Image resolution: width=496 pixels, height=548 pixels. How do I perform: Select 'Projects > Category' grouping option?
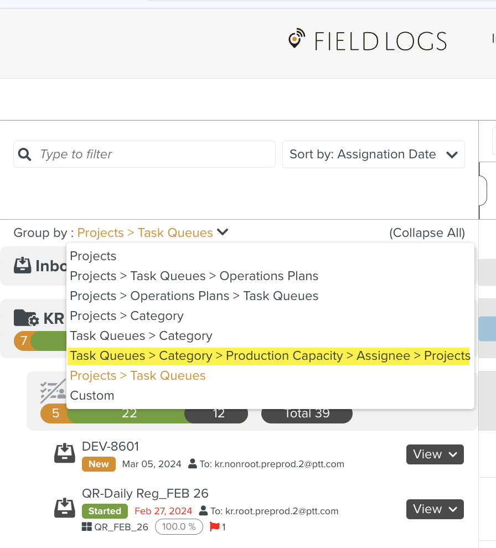pos(127,316)
